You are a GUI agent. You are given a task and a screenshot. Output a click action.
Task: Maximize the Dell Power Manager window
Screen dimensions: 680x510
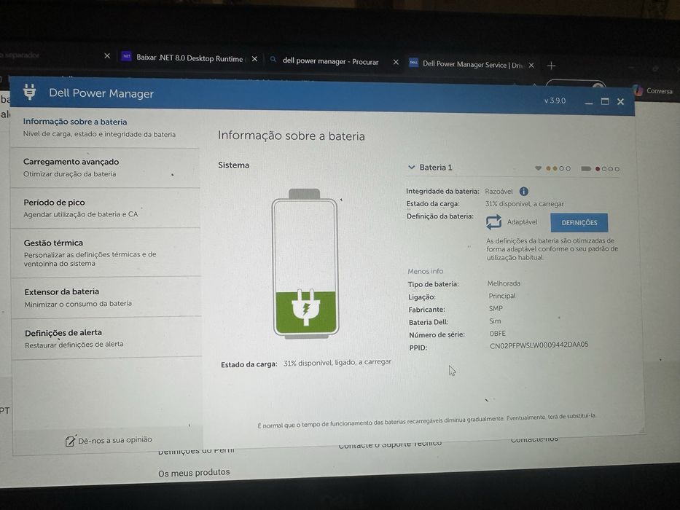605,101
